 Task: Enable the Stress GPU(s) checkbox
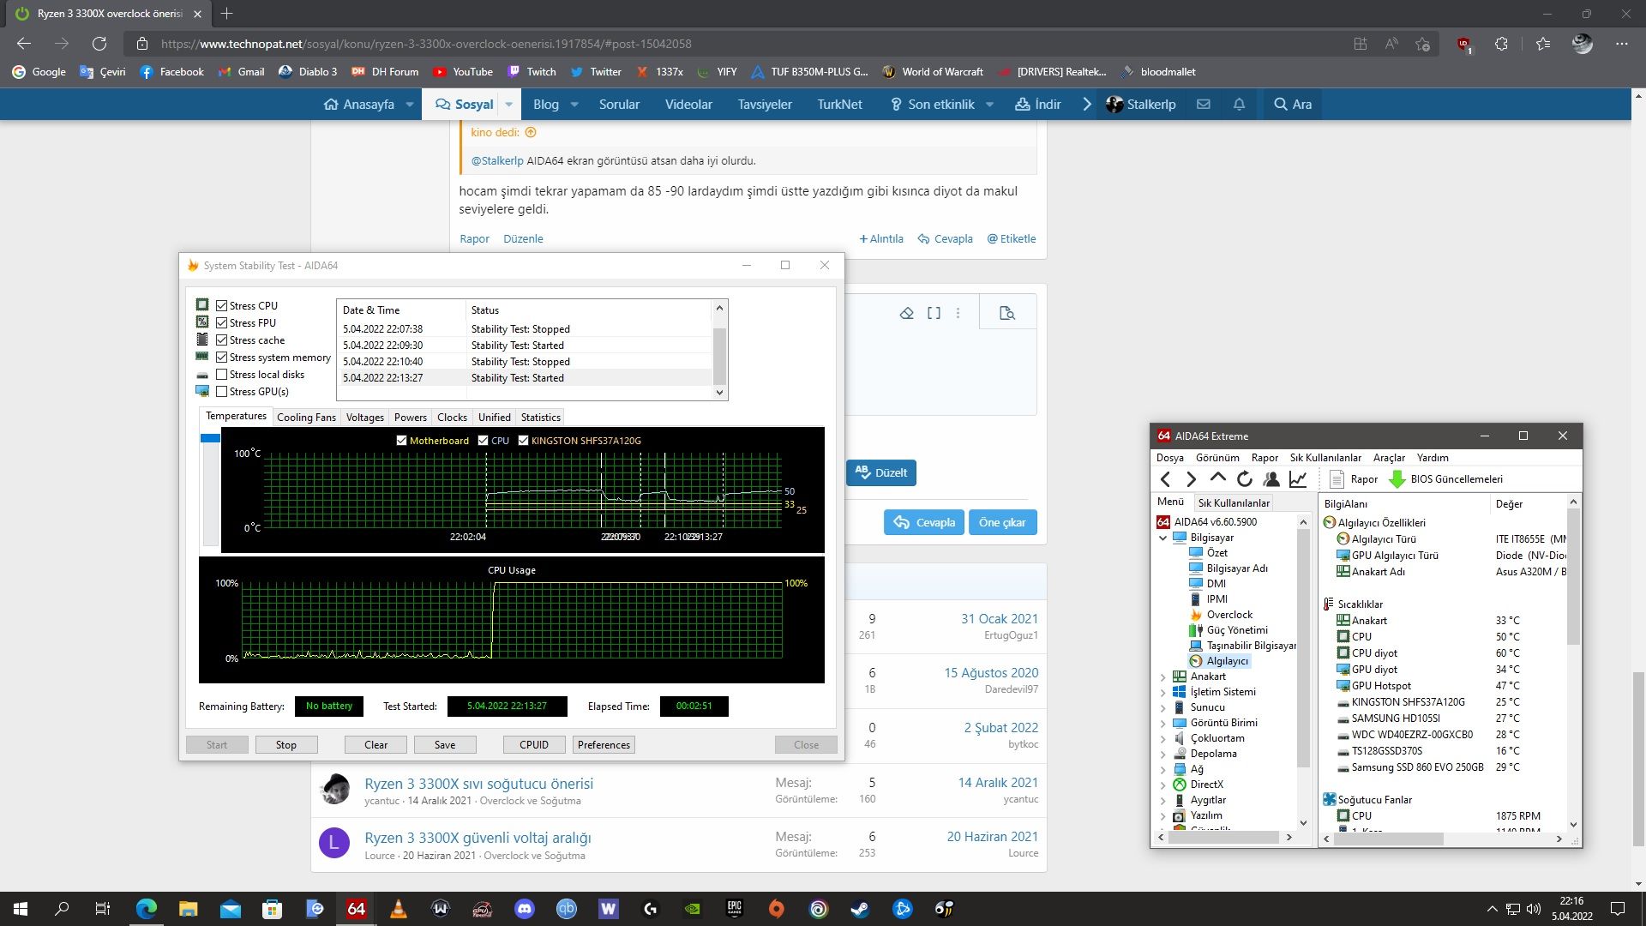coord(222,392)
